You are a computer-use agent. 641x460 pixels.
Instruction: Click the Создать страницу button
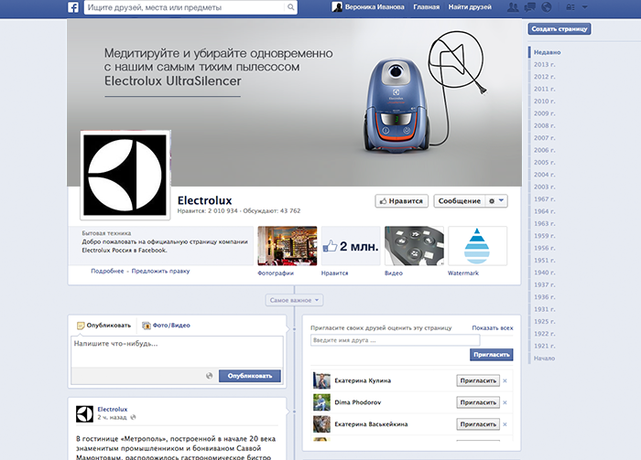coord(560,29)
